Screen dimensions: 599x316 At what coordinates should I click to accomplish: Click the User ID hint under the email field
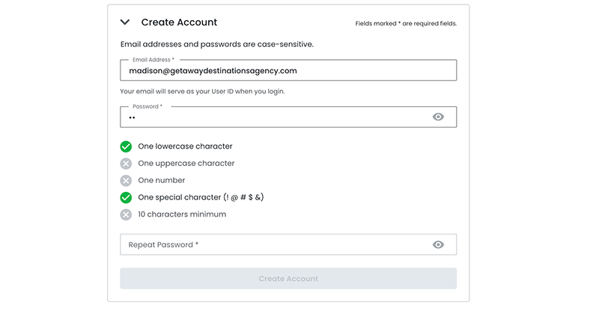click(202, 91)
